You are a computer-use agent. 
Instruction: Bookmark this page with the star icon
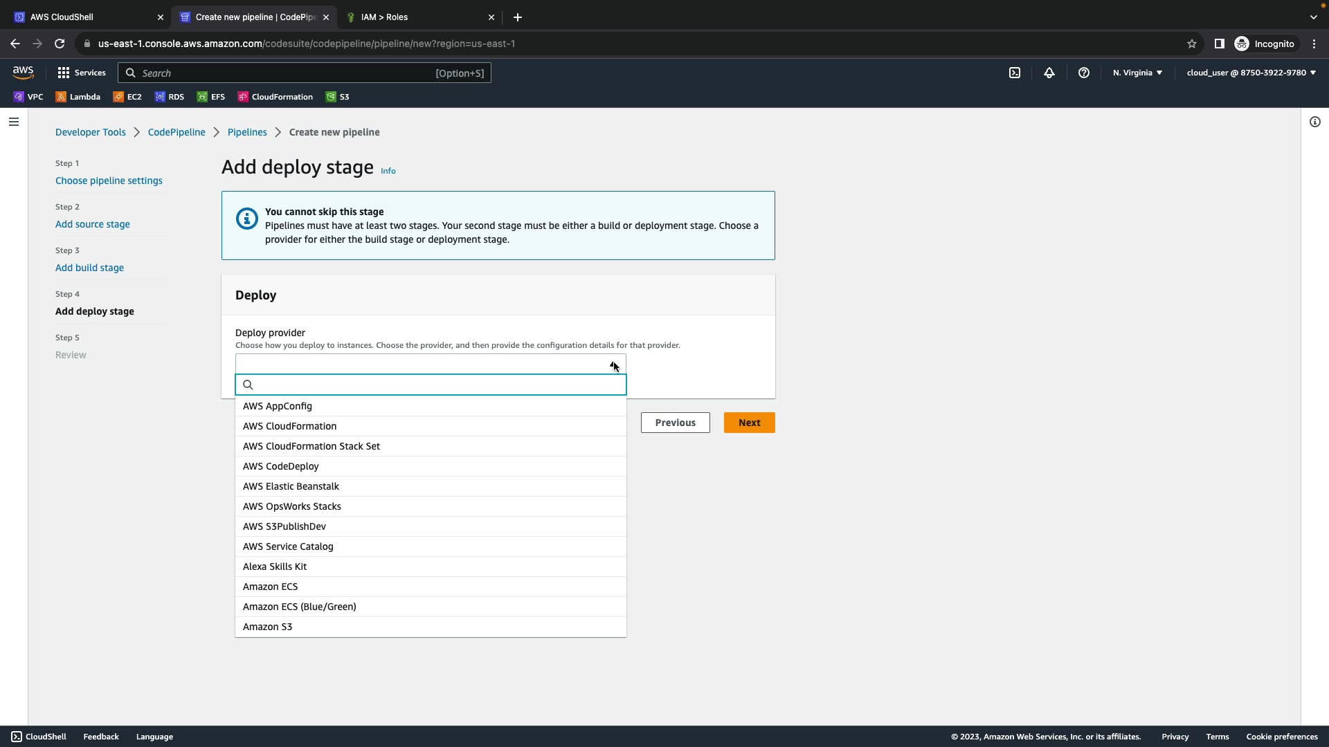click(x=1192, y=44)
